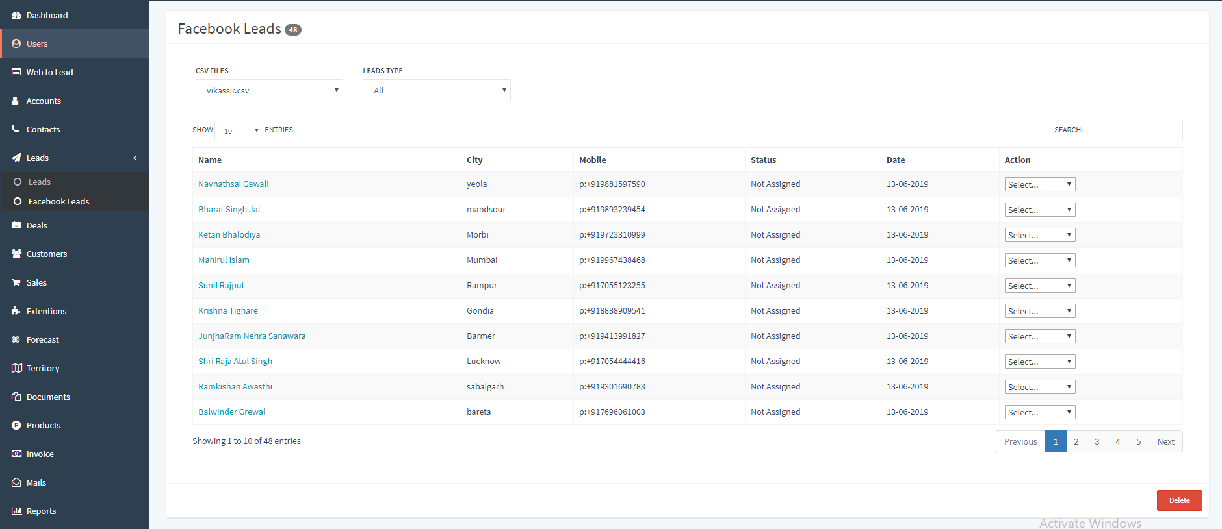This screenshot has width=1222, height=529.
Task: Open Ketan Bhalodiya lead link
Action: click(x=229, y=234)
